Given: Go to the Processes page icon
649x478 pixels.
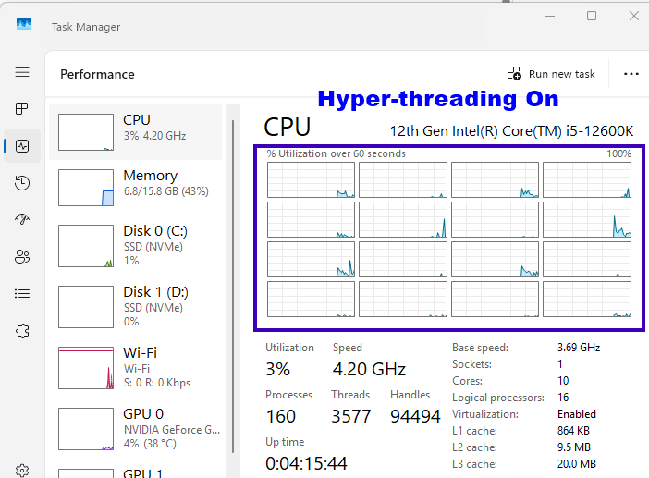Looking at the screenshot, I should 22,109.
